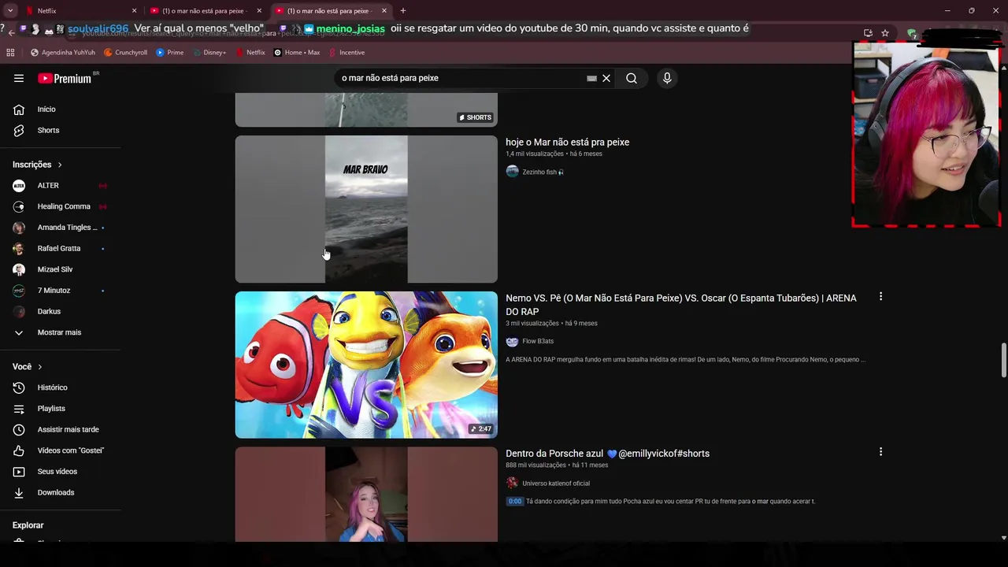1008x567 pixels.
Task: Open the tab search dropdown arrow
Action: pos(10,11)
